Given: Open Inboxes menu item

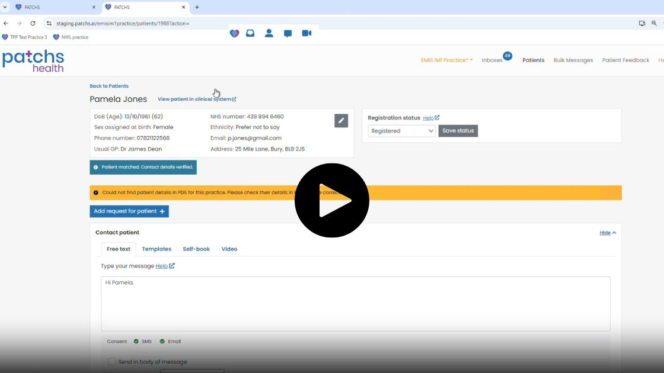Looking at the screenshot, I should [492, 60].
